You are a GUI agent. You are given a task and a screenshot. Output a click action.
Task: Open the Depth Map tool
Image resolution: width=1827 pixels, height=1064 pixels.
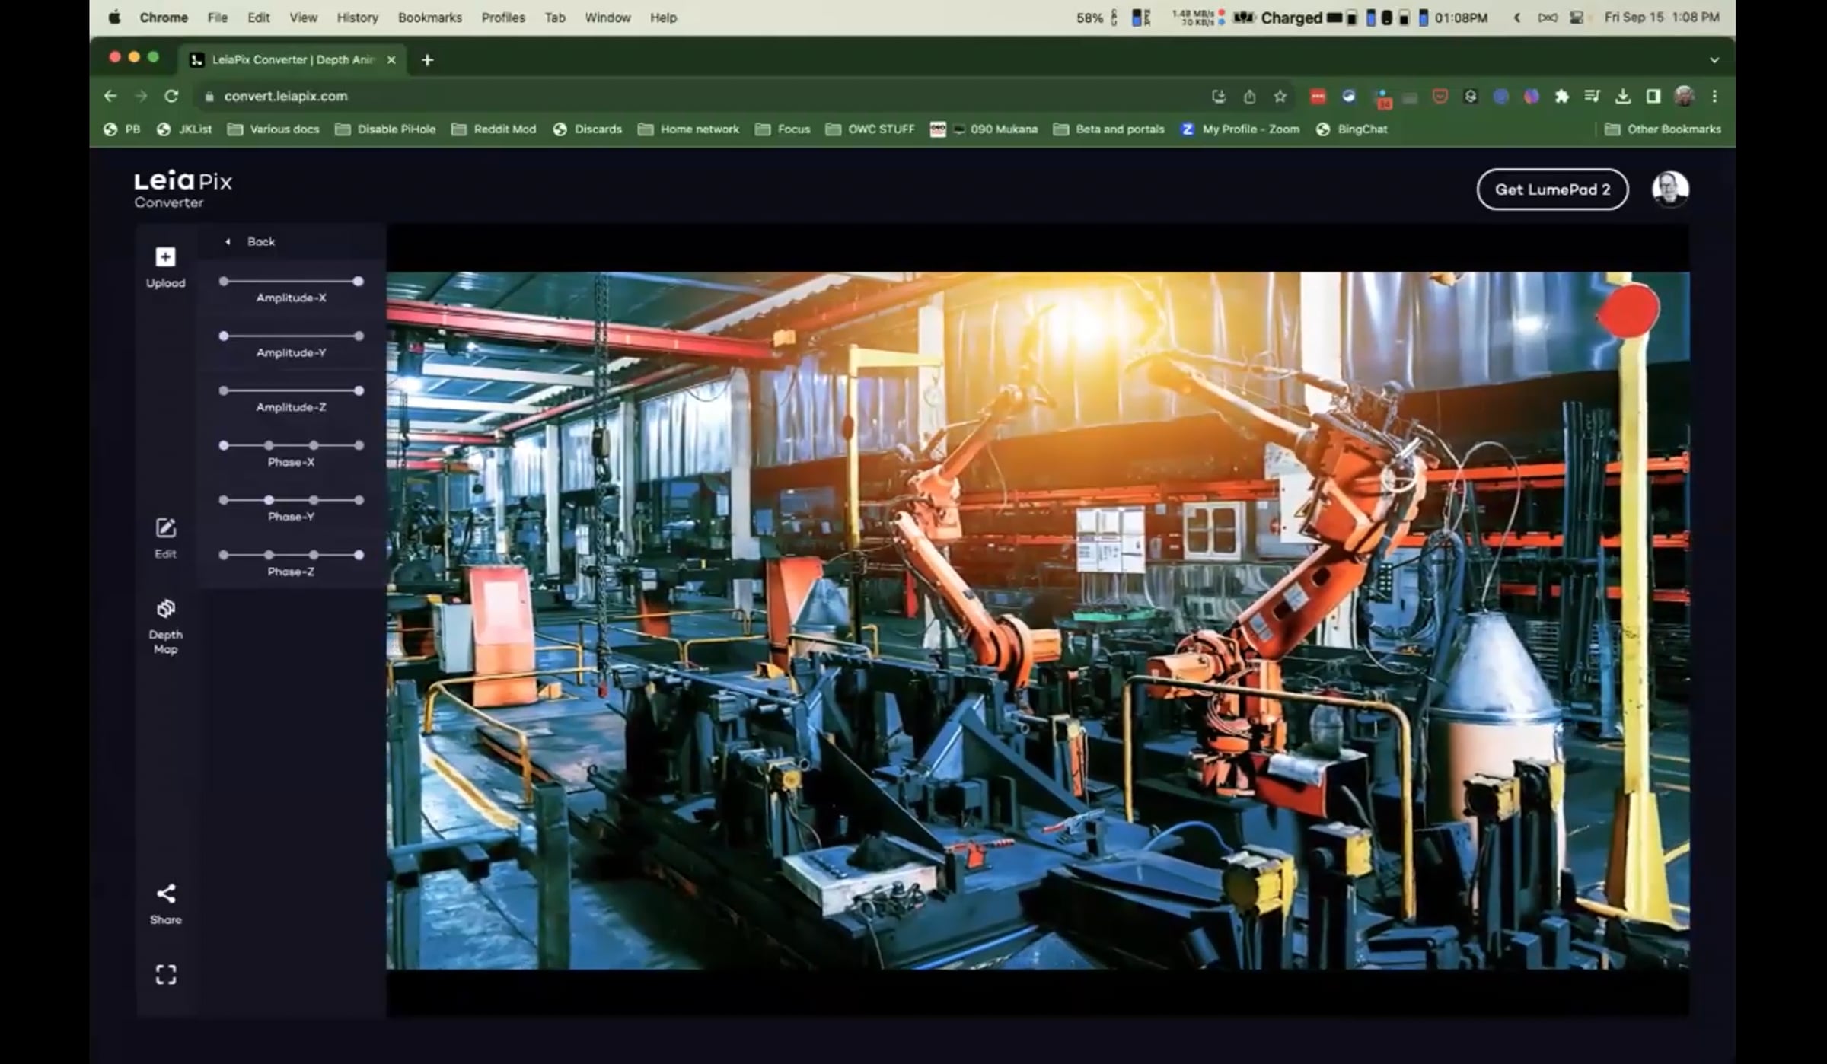pyautogui.click(x=165, y=610)
